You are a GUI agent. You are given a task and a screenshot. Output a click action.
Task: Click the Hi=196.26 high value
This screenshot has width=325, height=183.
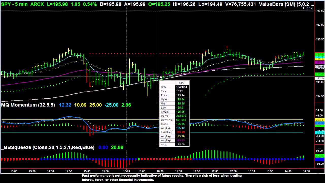tap(184, 4)
